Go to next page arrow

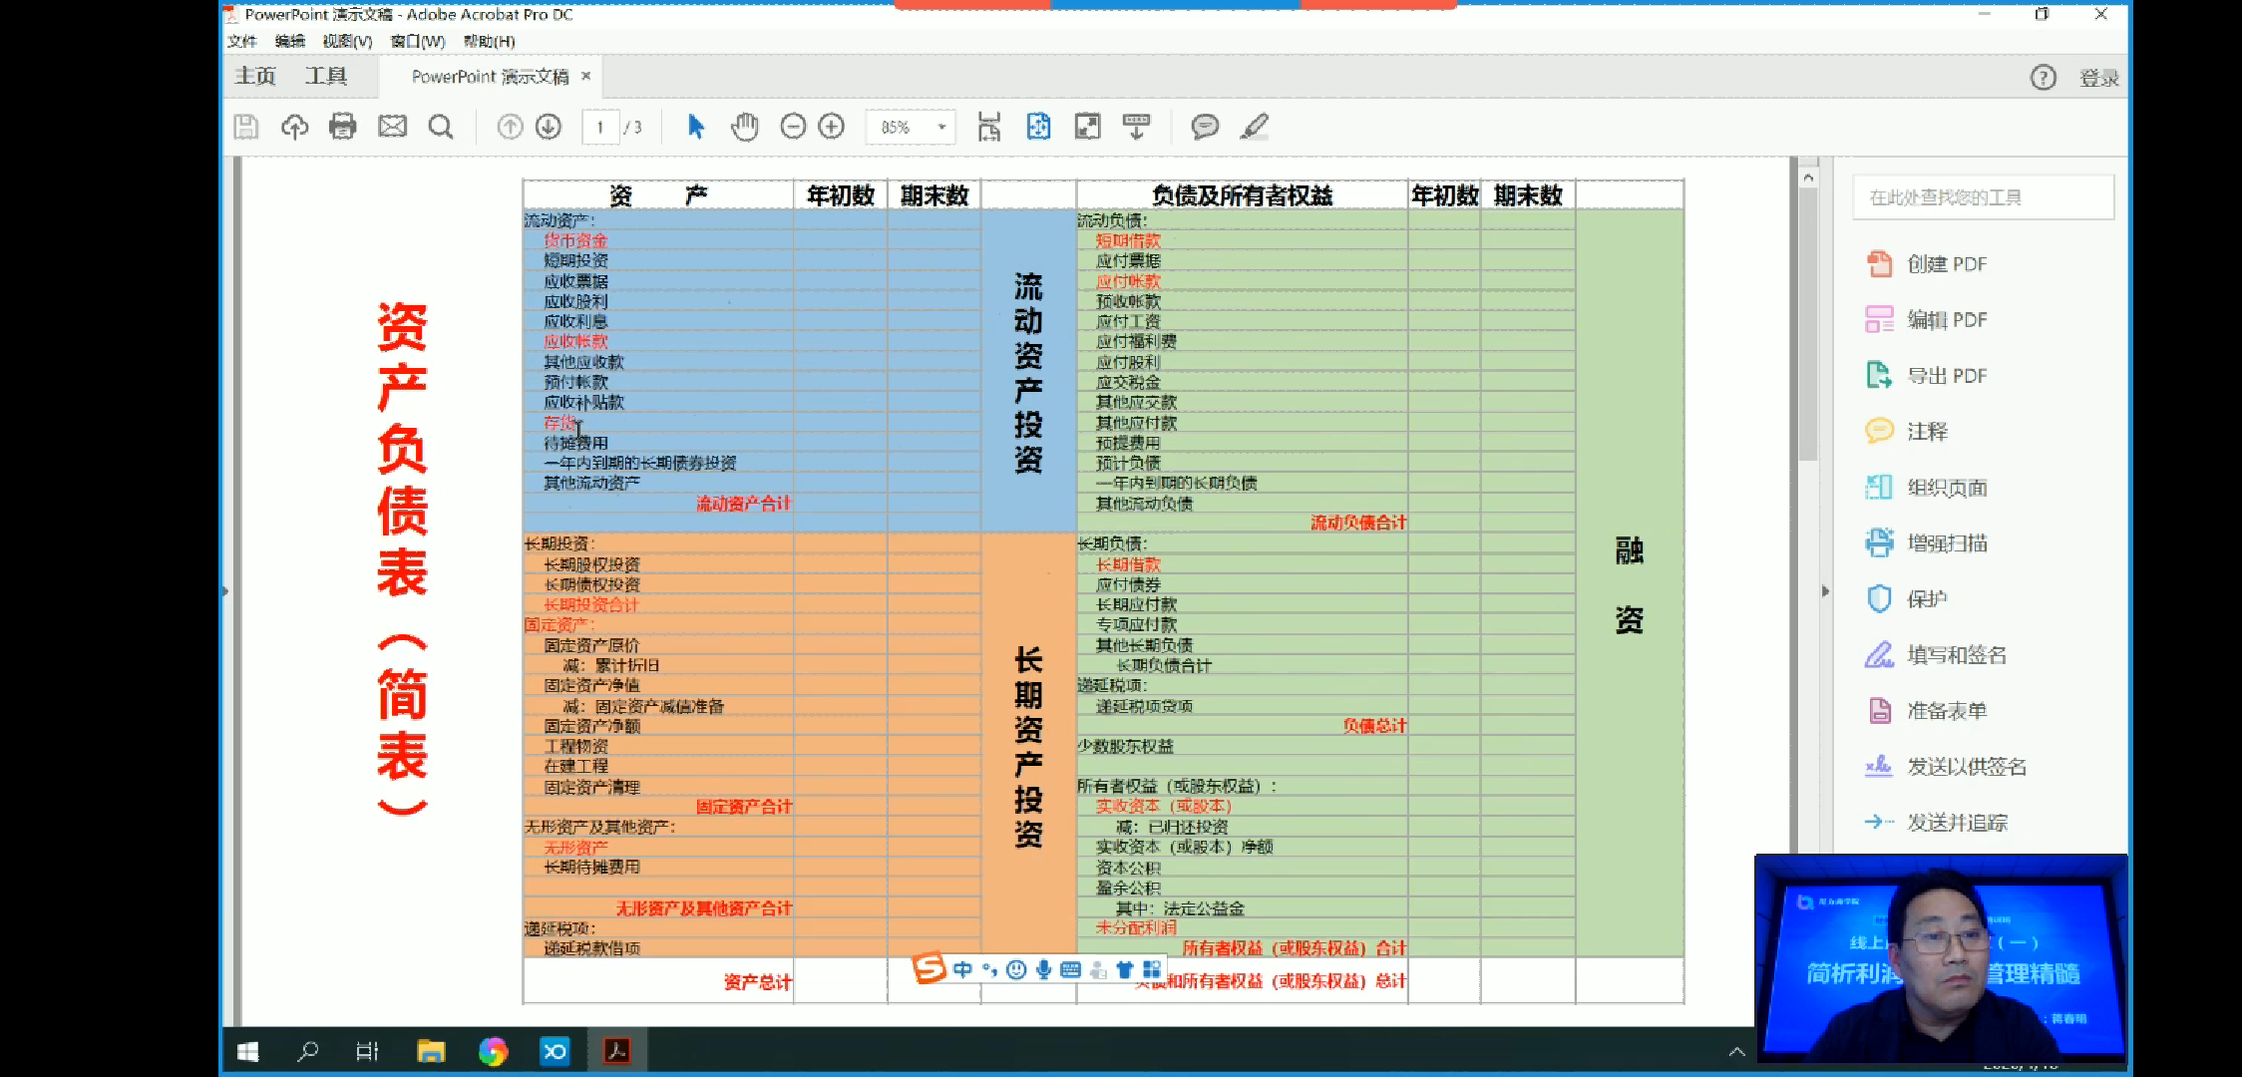[x=549, y=127]
